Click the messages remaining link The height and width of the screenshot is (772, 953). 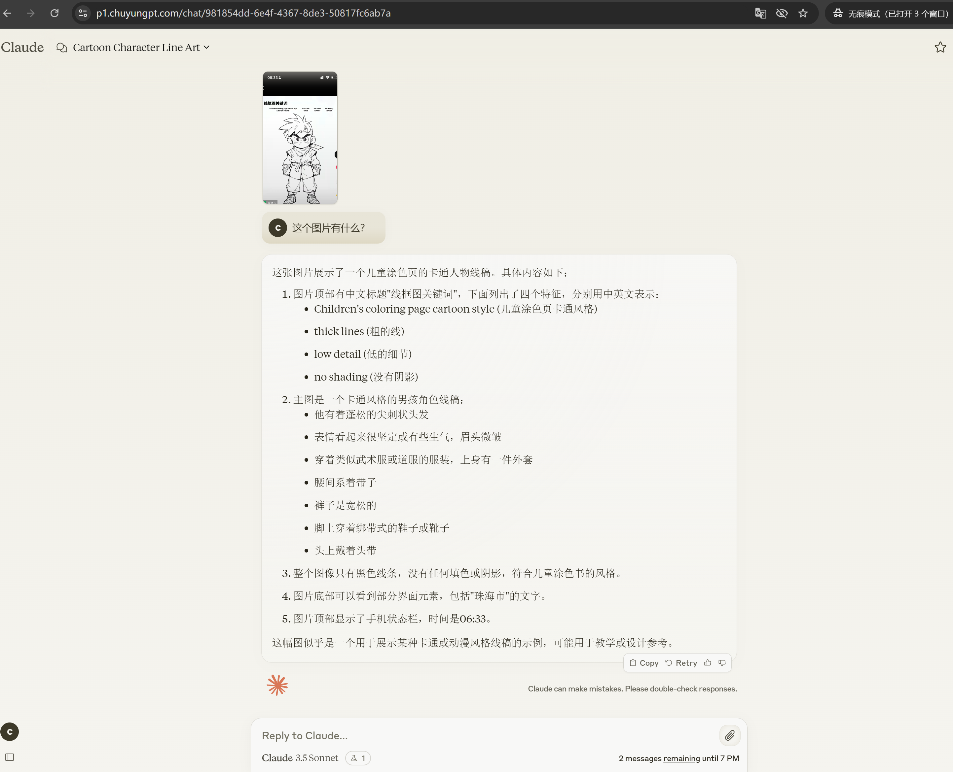(x=681, y=759)
